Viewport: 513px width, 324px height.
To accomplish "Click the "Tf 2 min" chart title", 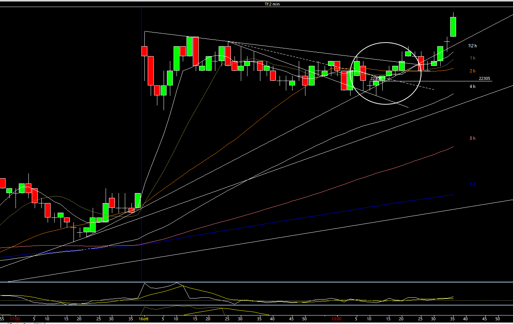I will (272, 4).
